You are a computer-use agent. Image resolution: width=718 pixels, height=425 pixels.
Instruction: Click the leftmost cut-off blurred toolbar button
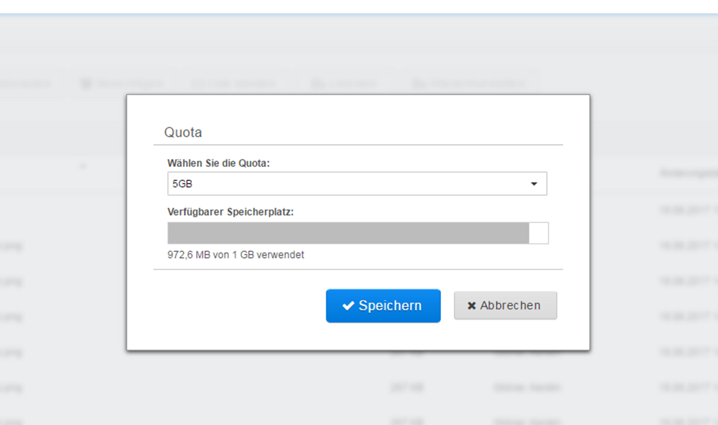[x=28, y=84]
